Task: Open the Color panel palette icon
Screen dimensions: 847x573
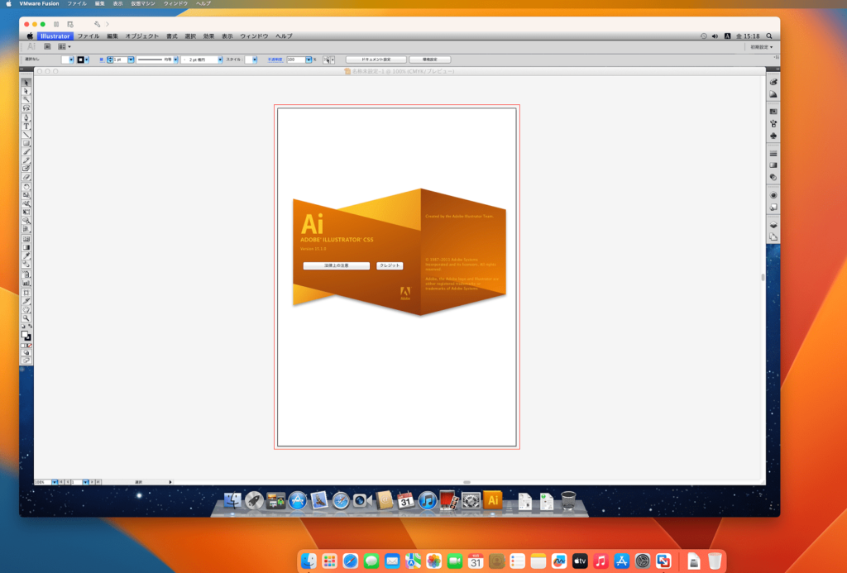Action: (x=773, y=82)
